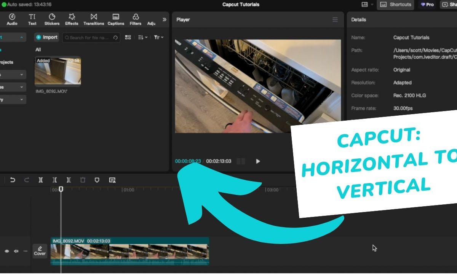Open the Captions tab
This screenshot has width=457, height=274.
click(x=116, y=19)
